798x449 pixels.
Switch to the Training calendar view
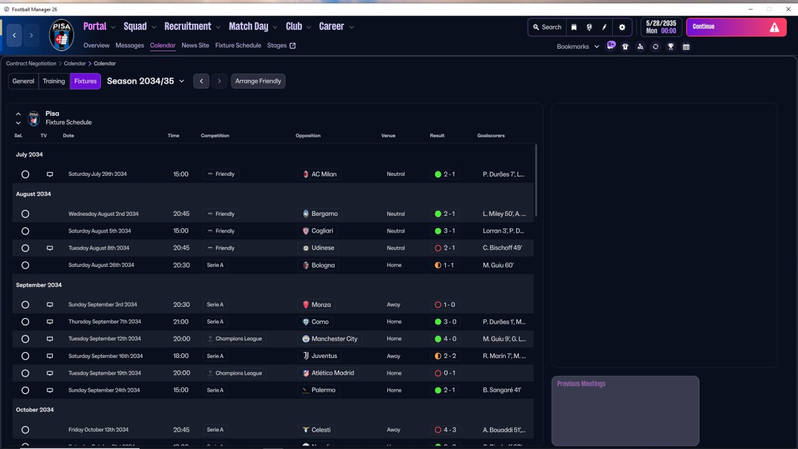point(54,81)
